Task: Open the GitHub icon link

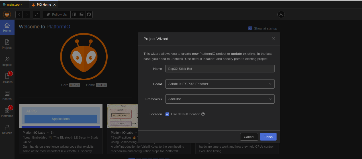Action: click(x=89, y=14)
